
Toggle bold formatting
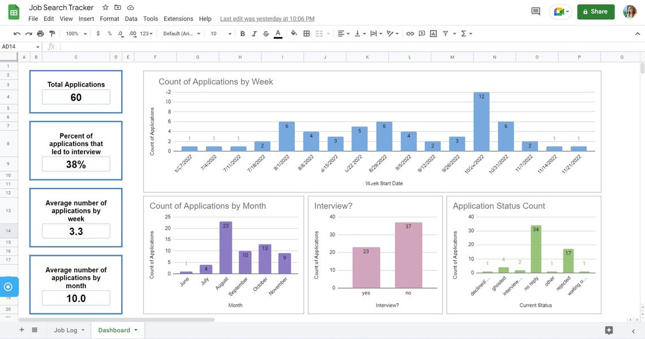pos(242,33)
